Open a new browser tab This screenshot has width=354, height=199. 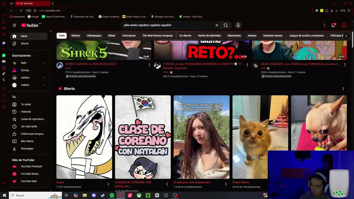[53, 3]
